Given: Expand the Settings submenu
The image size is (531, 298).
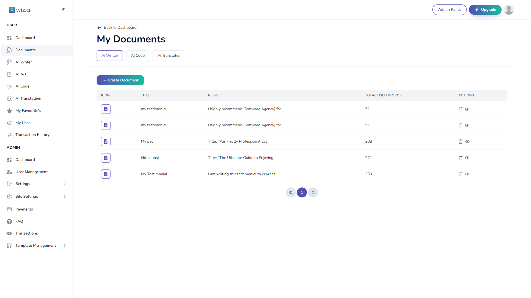Looking at the screenshot, I should click(x=23, y=183).
